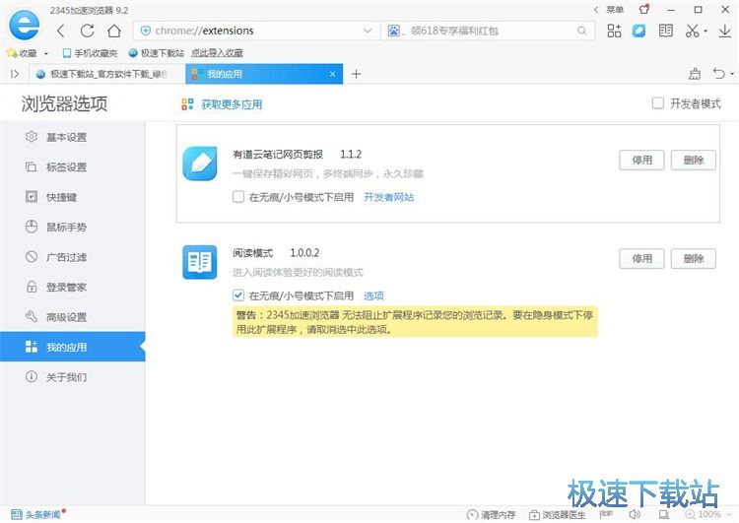The image size is (739, 523).
Task: Toggle the sidebar panel arrow icon
Action: [x=15, y=74]
